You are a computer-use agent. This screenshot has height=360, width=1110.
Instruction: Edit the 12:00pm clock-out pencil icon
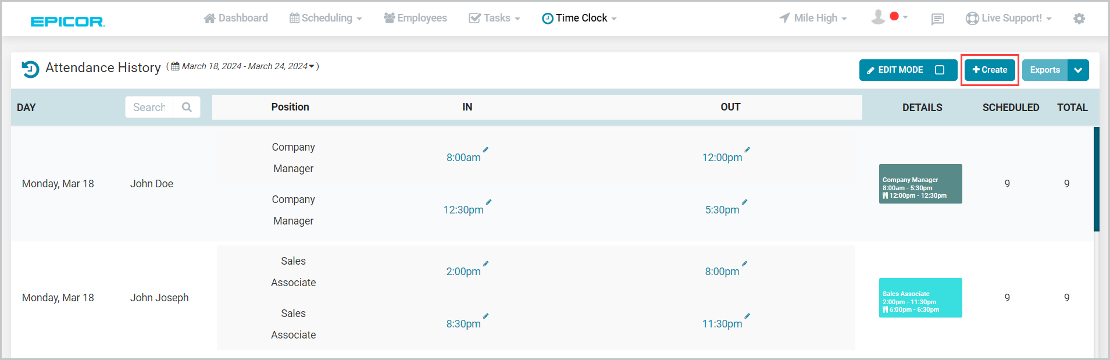tap(747, 149)
